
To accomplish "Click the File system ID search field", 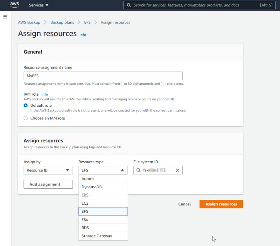I will pos(158,170).
